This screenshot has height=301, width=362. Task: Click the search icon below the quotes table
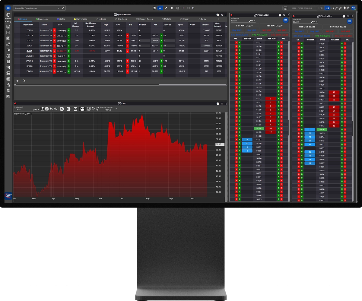point(24,81)
